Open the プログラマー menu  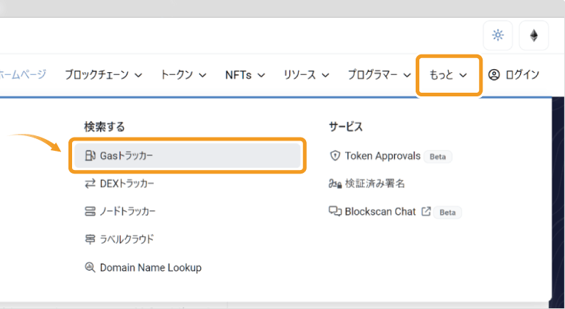(379, 74)
